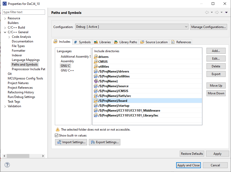This screenshot has width=231, height=172.
Task: Click the drivers include folder icon
Action: pyautogui.click(x=96, y=57)
